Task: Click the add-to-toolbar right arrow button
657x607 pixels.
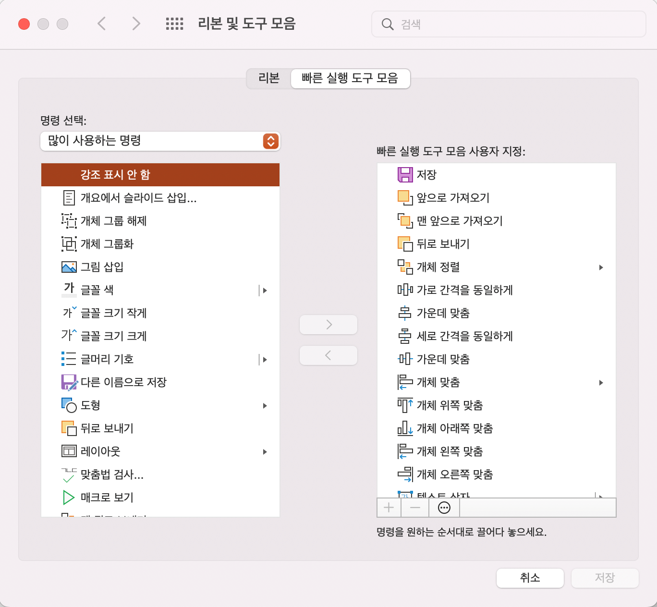Action: pos(328,325)
